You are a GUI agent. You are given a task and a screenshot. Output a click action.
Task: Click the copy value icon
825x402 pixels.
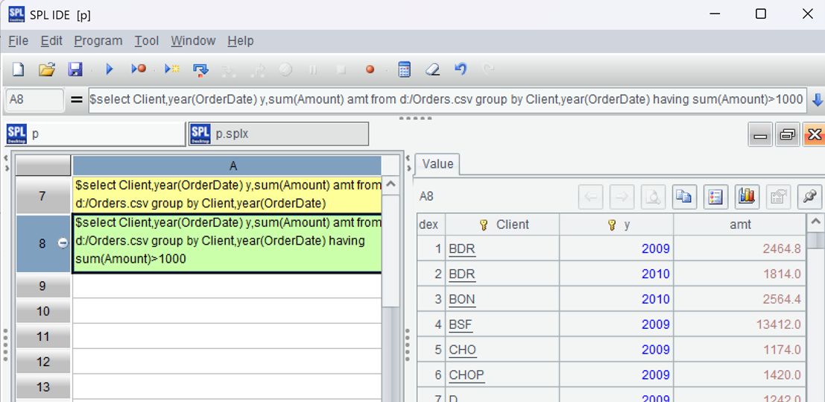click(683, 197)
